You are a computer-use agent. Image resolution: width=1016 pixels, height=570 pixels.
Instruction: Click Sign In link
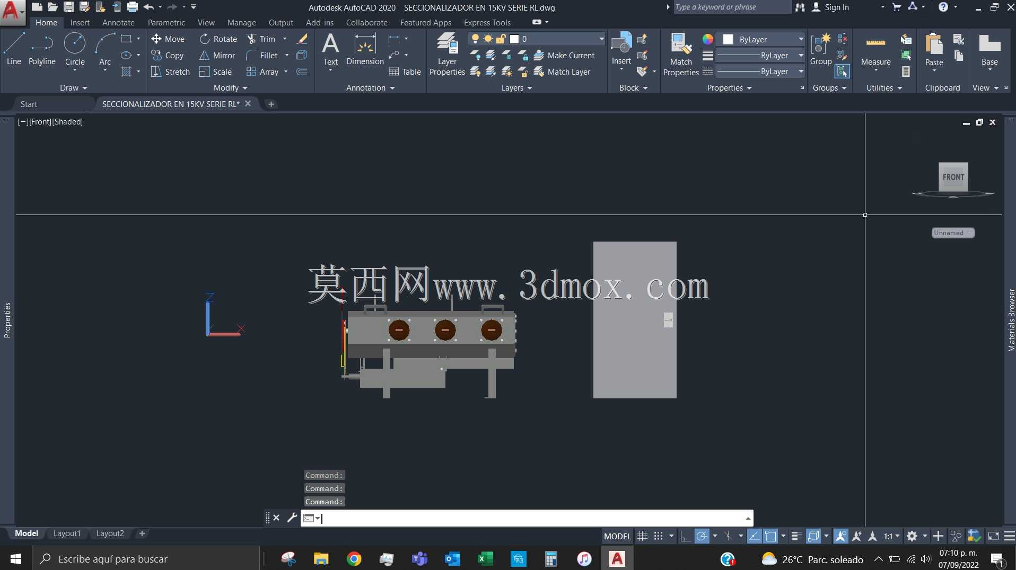coord(836,7)
